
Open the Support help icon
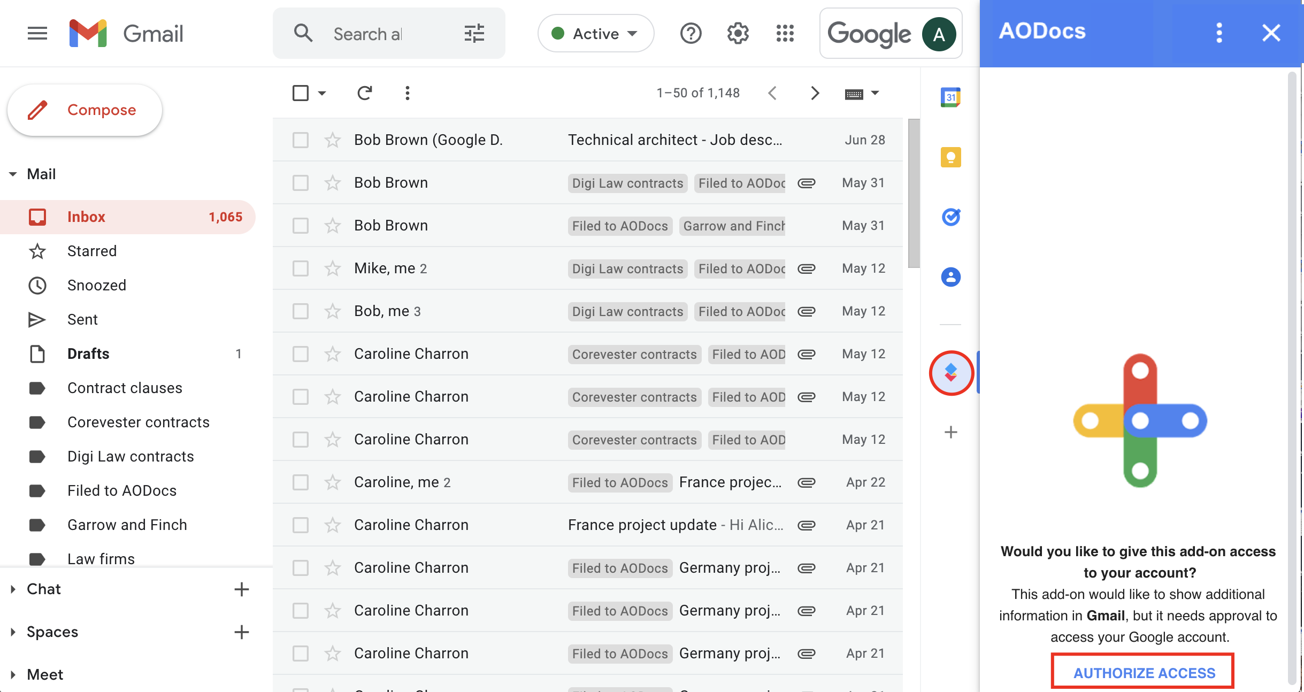click(691, 34)
